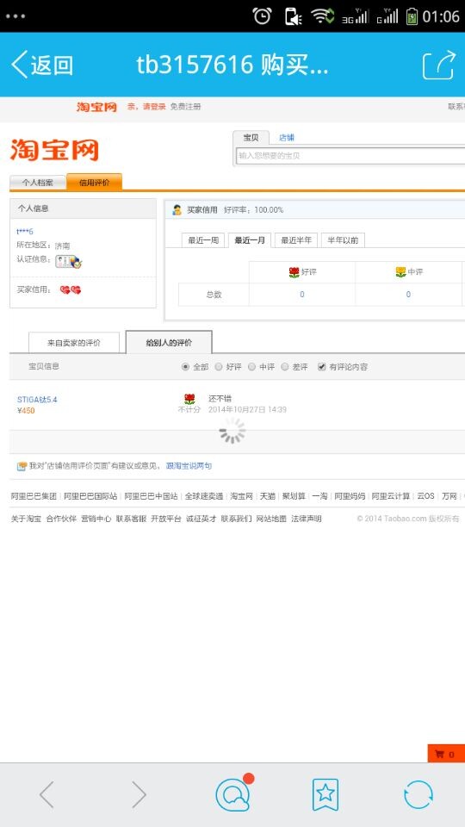Switch to 半年以前 period tab
465x827 pixels.
click(x=343, y=240)
